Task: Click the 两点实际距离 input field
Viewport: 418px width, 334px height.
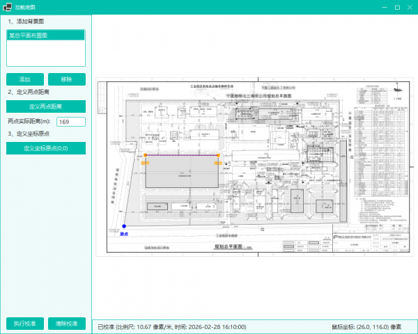Action: 70,122
